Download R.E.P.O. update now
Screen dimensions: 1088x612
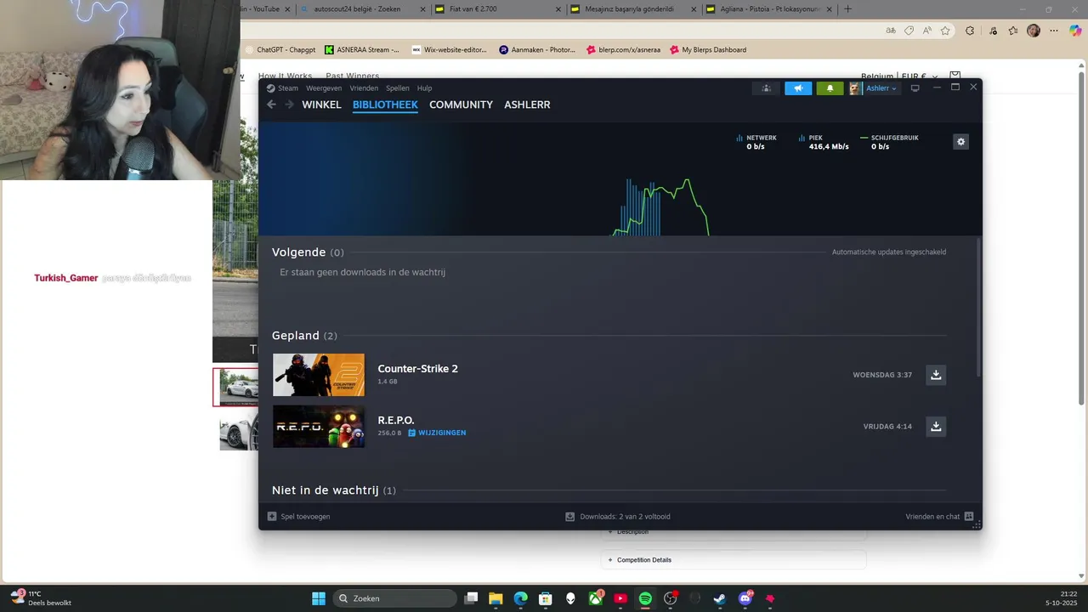point(936,427)
